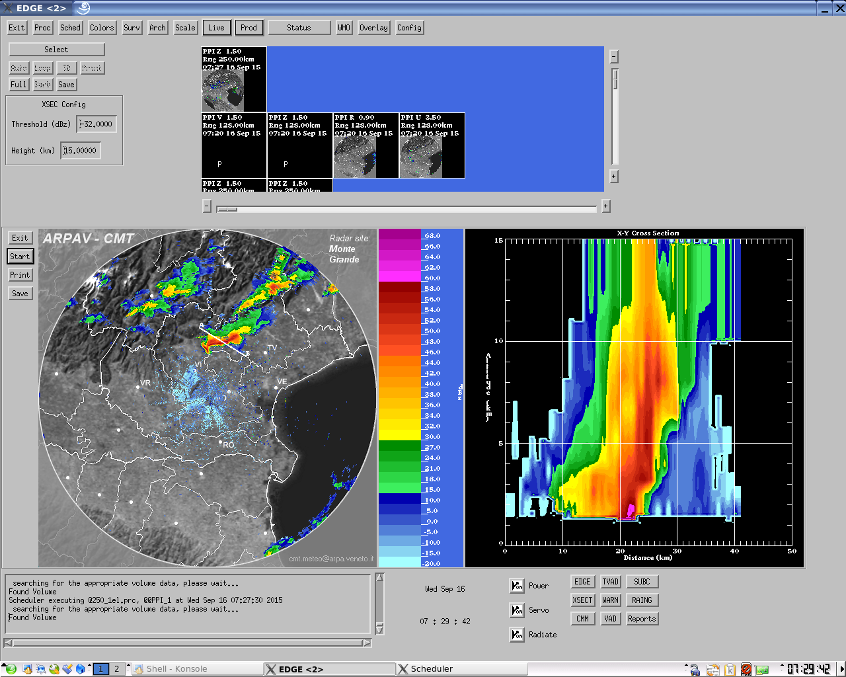
Task: Start the cross section with Start button
Action: tap(20, 257)
